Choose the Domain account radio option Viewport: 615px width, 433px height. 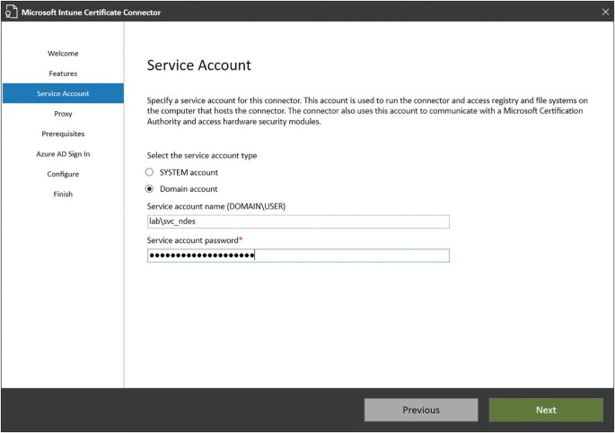pyautogui.click(x=150, y=189)
